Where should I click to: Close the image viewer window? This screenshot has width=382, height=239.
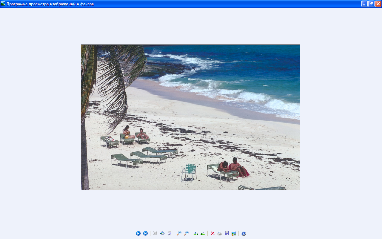[x=378, y=4]
